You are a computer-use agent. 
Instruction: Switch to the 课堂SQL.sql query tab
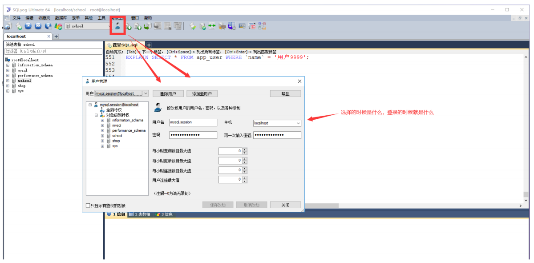[125, 45]
